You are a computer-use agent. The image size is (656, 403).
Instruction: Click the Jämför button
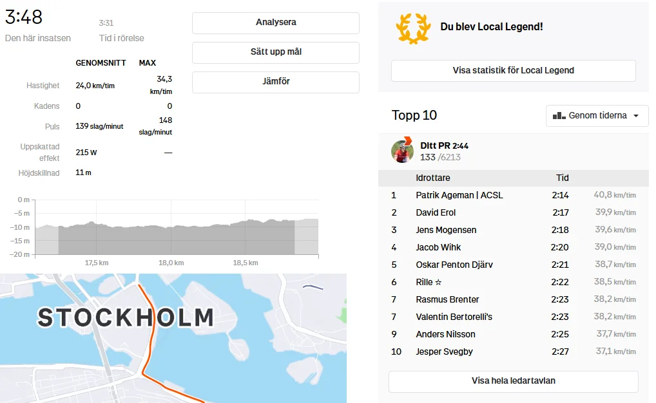click(276, 82)
